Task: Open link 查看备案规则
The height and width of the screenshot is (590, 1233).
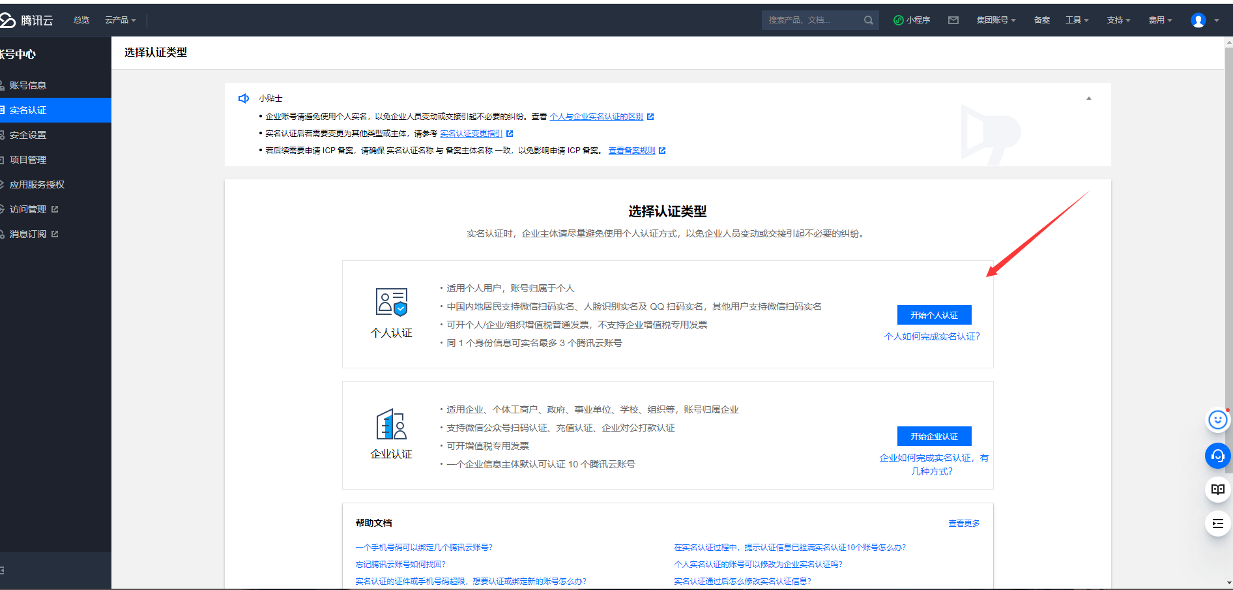Action: tap(631, 151)
